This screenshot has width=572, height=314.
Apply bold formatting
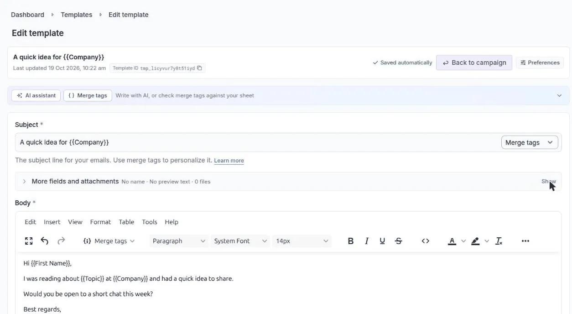pos(350,241)
